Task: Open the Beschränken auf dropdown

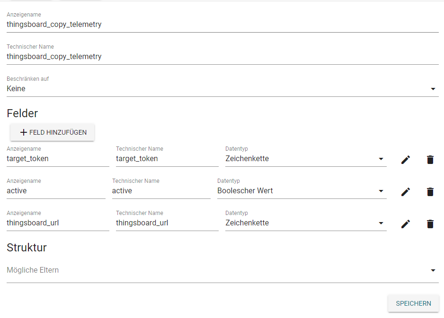Action: click(222, 89)
